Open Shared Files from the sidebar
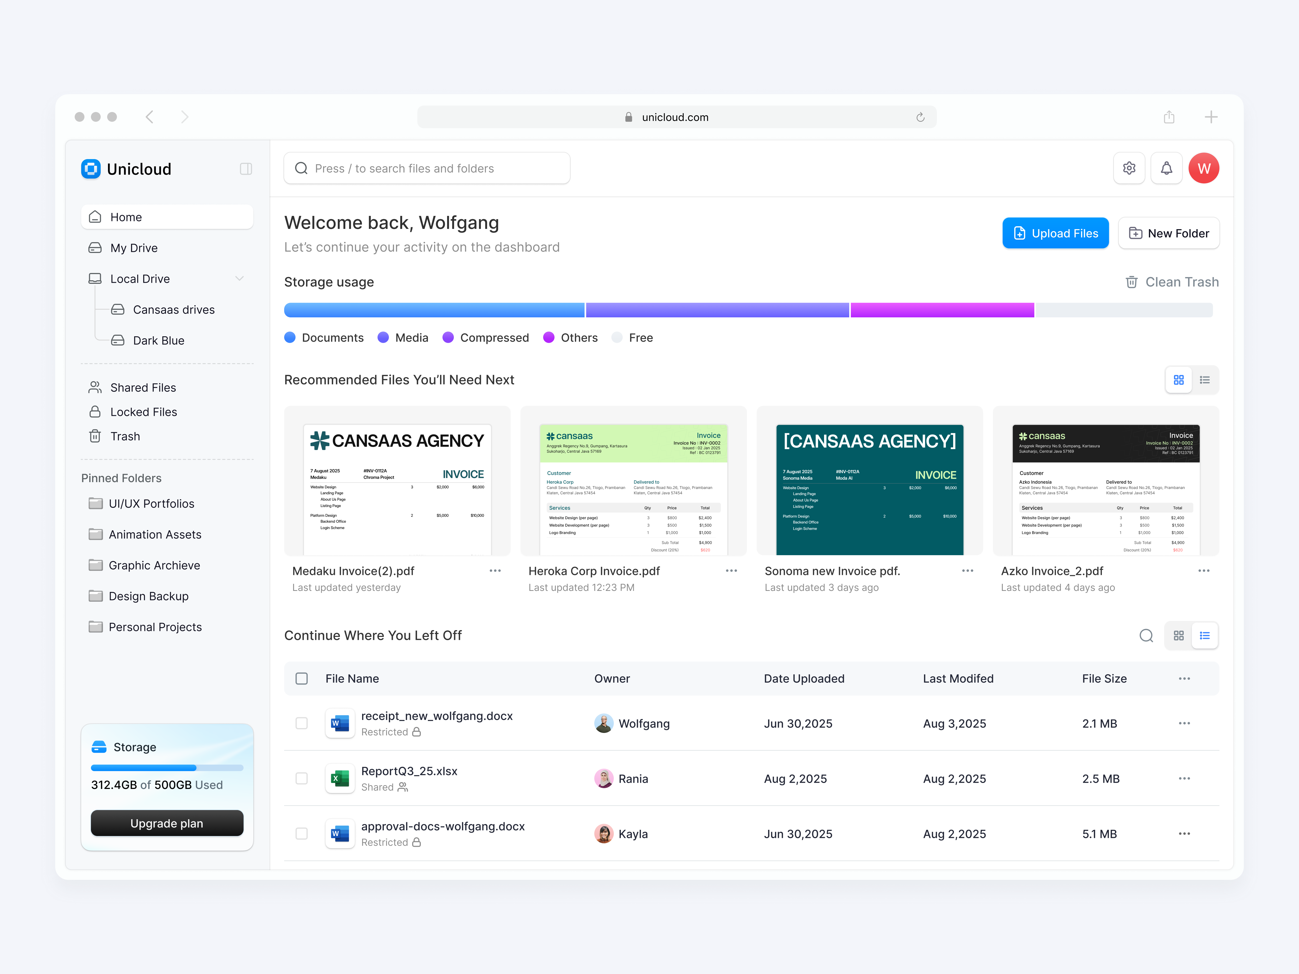Screen dimensions: 1299x974 [143, 387]
